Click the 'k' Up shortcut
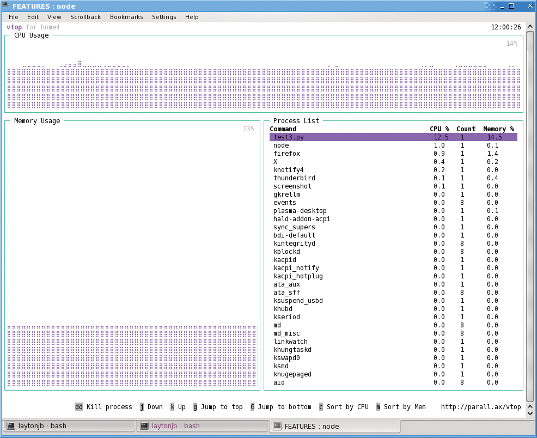Image resolution: width=537 pixels, height=438 pixels. point(178,407)
